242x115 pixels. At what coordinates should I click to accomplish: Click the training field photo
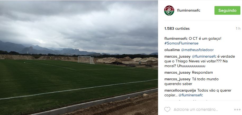click(79, 57)
